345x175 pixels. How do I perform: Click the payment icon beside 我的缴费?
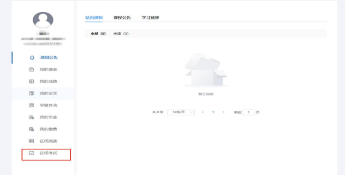coord(31,129)
